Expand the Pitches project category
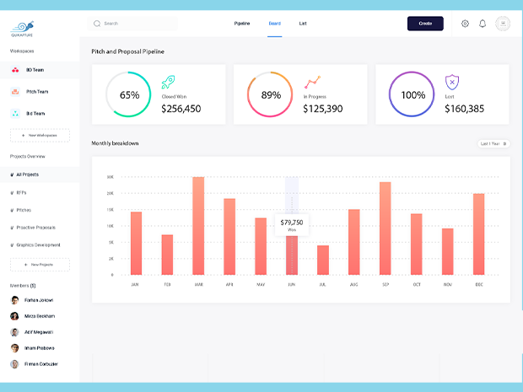The image size is (523, 392). tap(23, 210)
